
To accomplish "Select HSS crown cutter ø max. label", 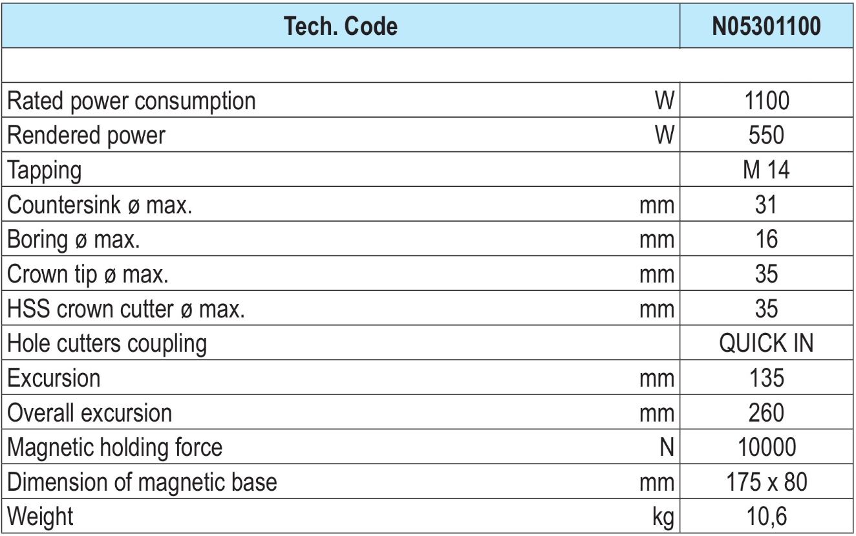I will (x=125, y=310).
